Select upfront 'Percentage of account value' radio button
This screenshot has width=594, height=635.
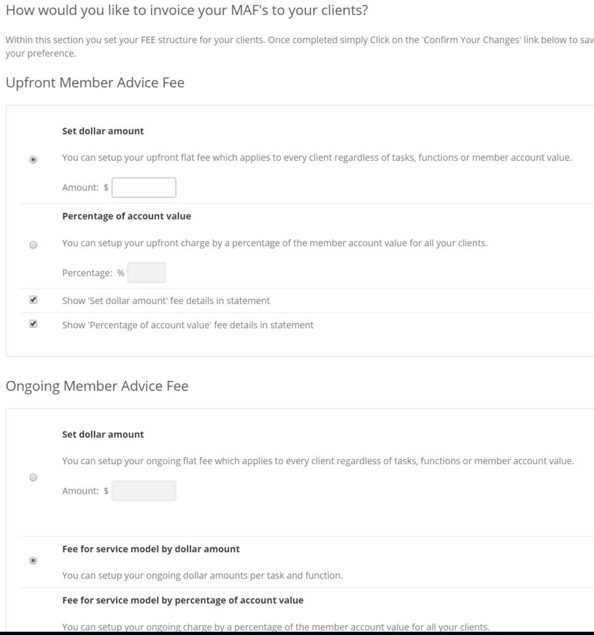[33, 245]
